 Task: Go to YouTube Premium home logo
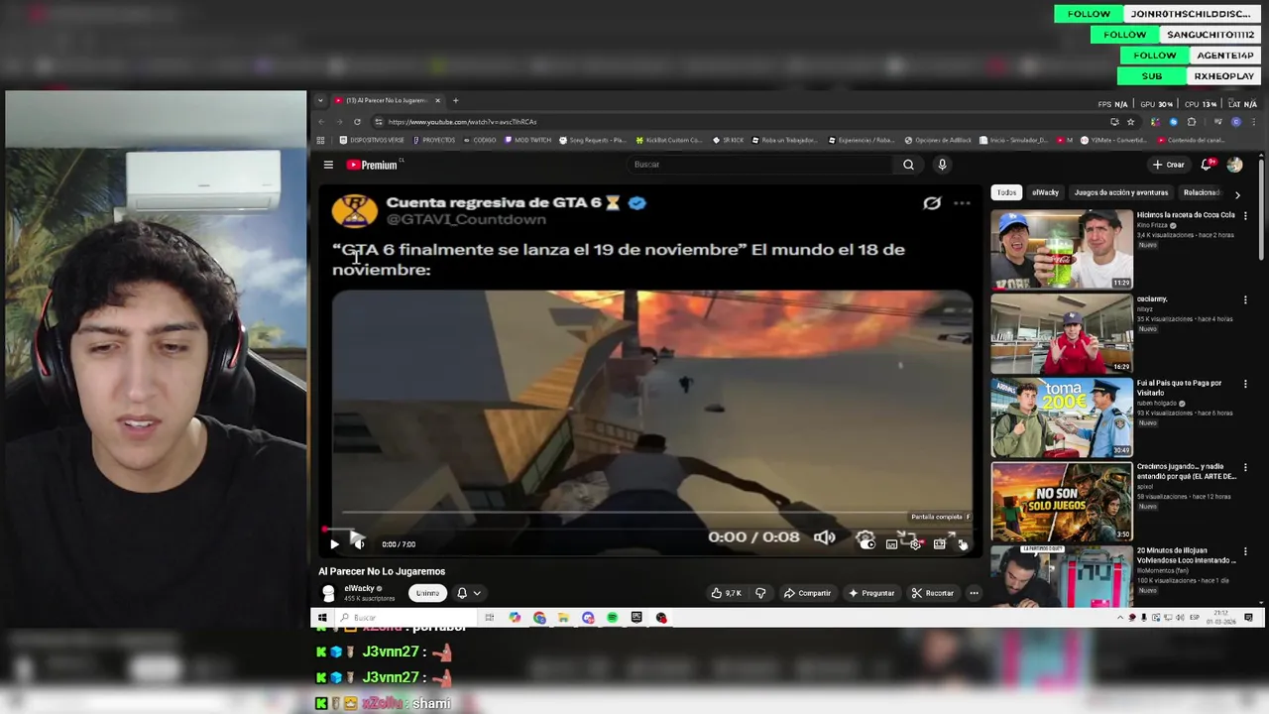372,165
